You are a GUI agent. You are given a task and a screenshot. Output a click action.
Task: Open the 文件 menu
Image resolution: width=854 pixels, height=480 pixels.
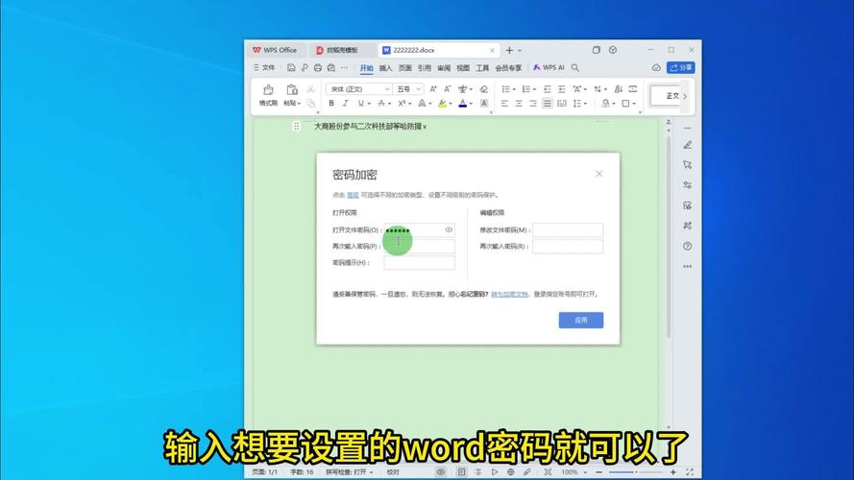pyautogui.click(x=264, y=67)
